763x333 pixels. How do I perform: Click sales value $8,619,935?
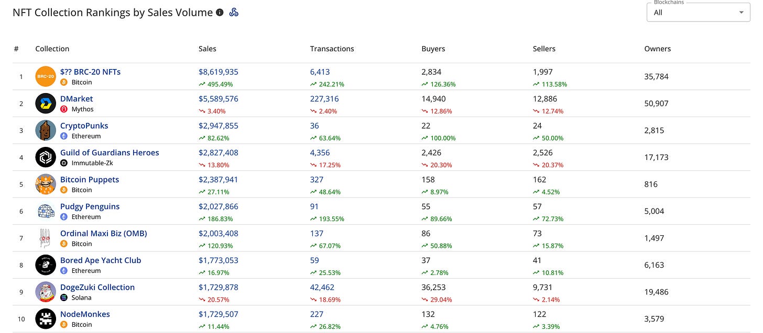[x=219, y=72]
